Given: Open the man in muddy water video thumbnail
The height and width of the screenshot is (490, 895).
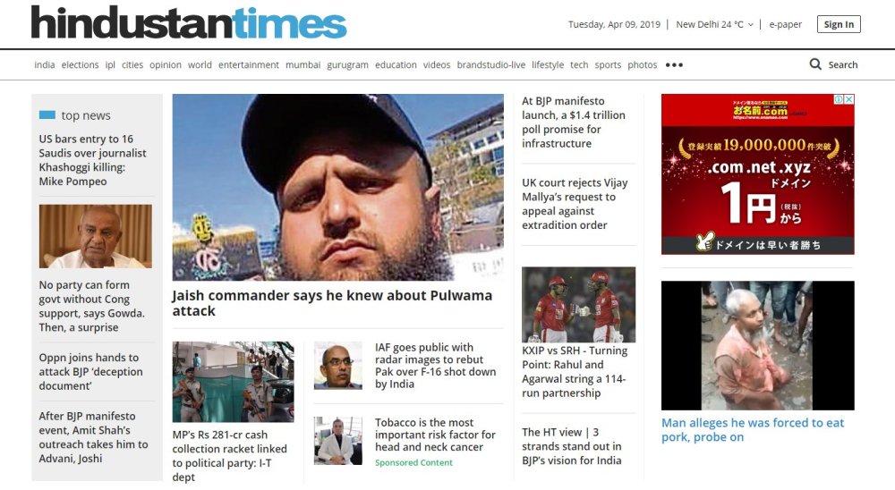Looking at the screenshot, I should point(757,345).
